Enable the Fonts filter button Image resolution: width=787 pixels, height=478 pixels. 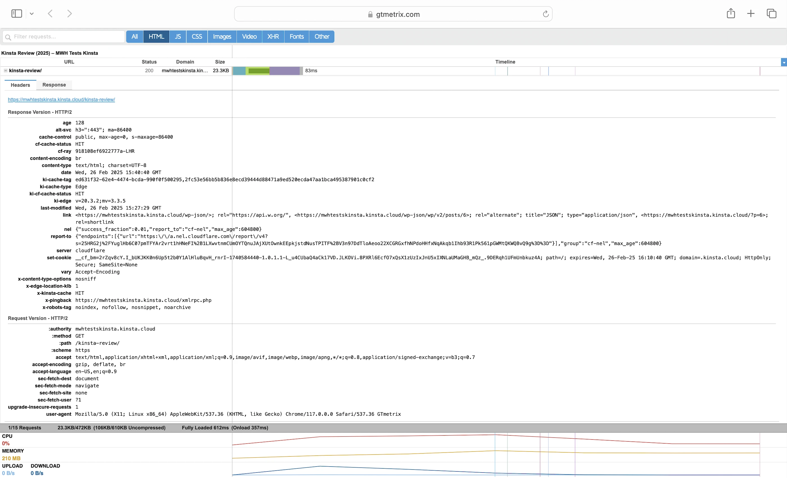(x=296, y=37)
